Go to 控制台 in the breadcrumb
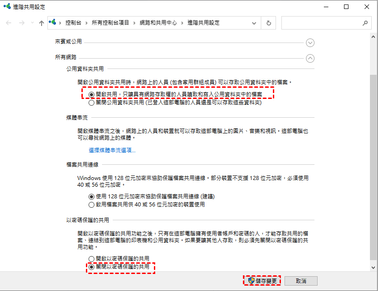The width and height of the screenshot is (378, 291). pyautogui.click(x=74, y=23)
